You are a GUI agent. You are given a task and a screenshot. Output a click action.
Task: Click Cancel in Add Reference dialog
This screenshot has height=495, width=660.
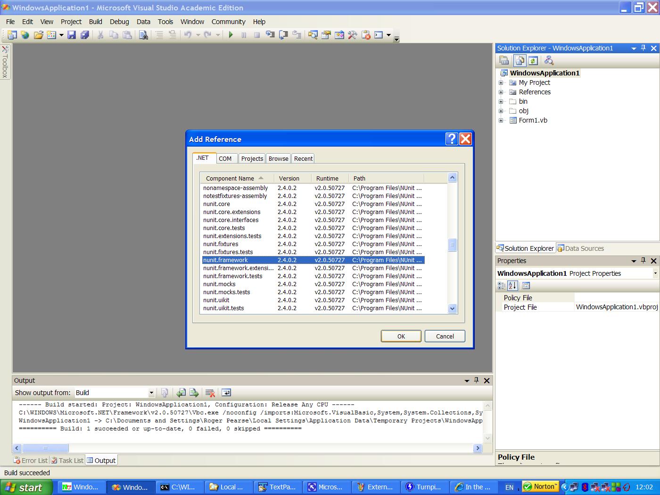point(445,336)
